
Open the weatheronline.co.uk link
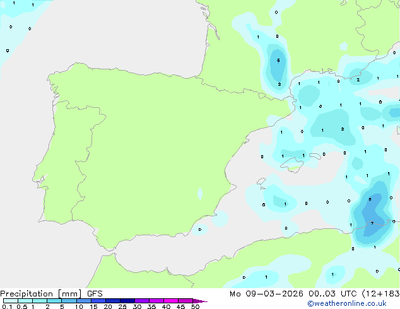click(347, 303)
